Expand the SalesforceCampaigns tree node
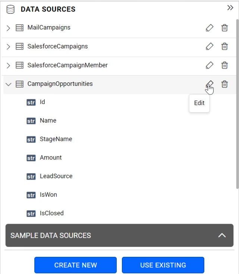 tap(9, 47)
